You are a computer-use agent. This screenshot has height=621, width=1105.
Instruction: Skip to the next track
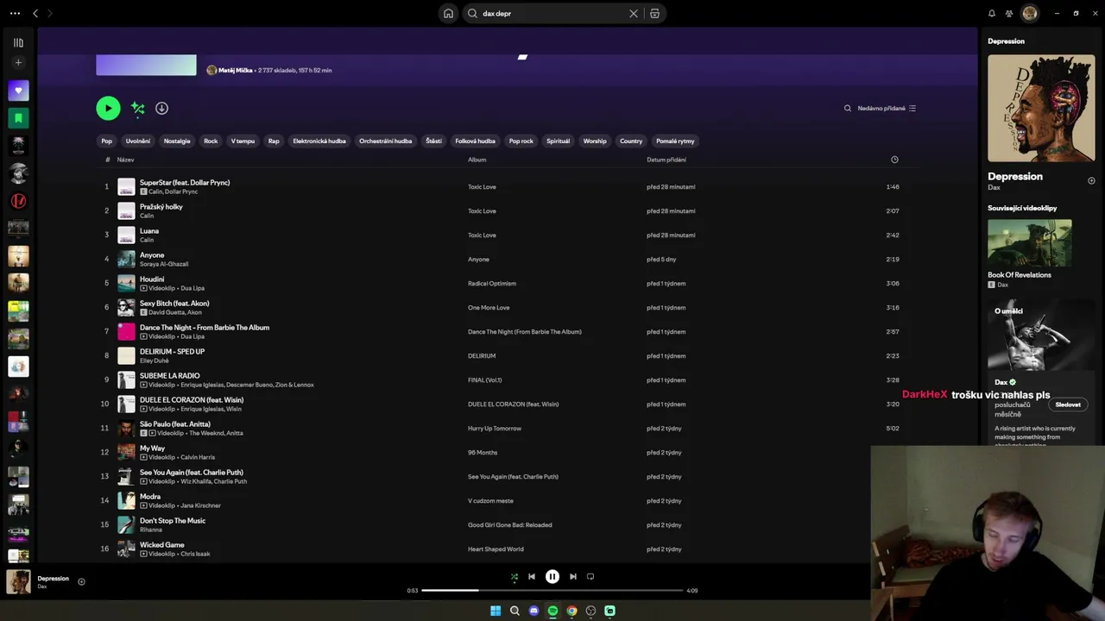[573, 577]
